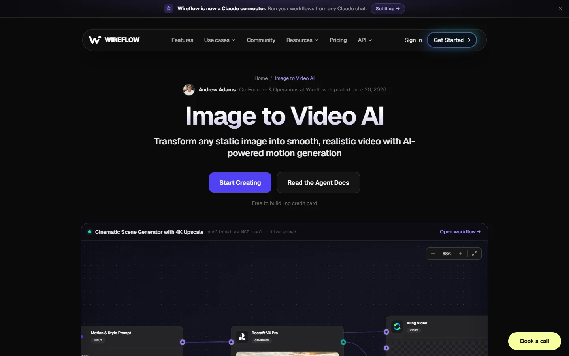Image resolution: width=569 pixels, height=356 pixels.
Task: Click the Recraft node image preview
Action: [287, 354]
